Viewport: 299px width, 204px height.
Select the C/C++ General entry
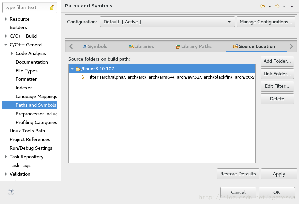pyautogui.click(x=26, y=45)
